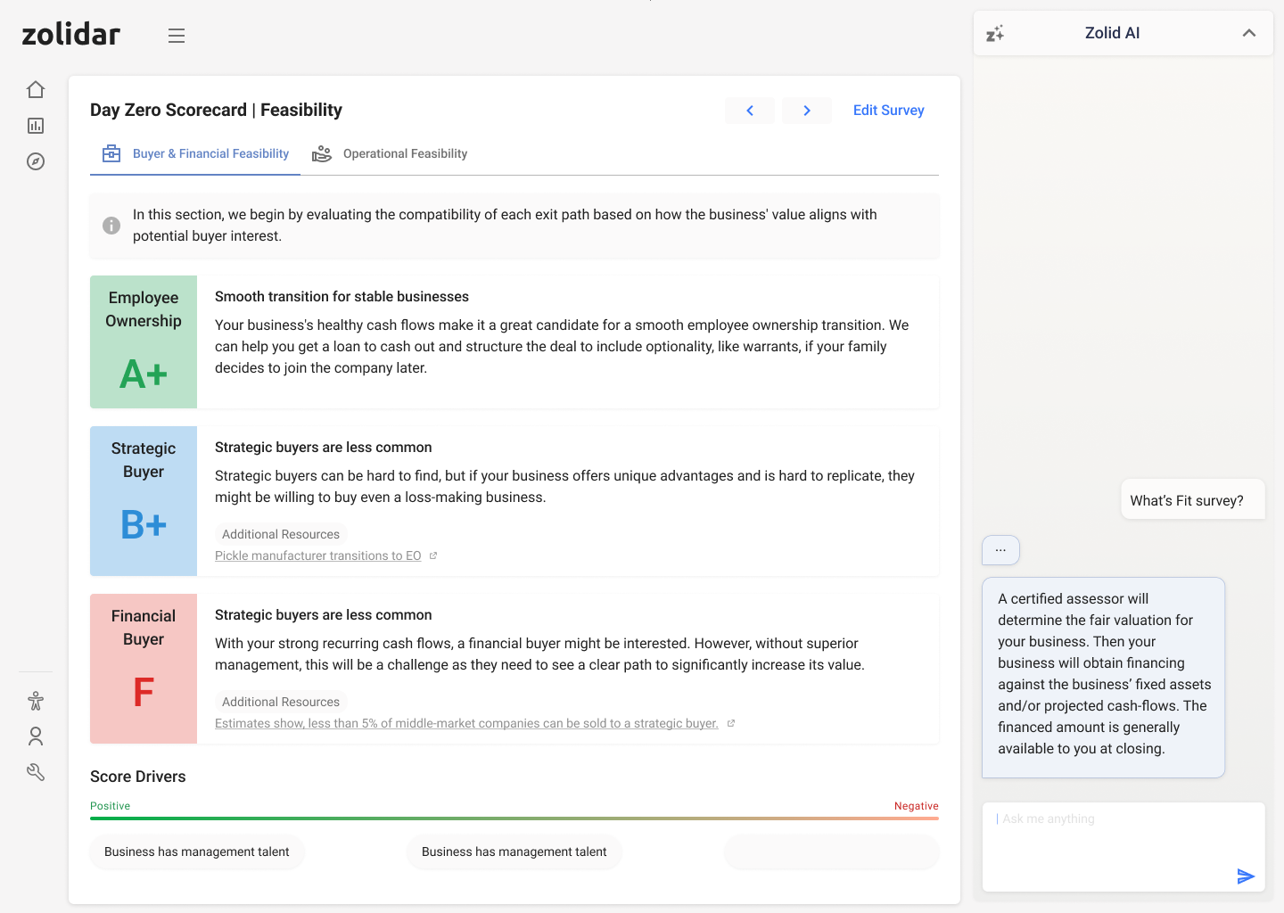Click the Negative label

(x=917, y=806)
